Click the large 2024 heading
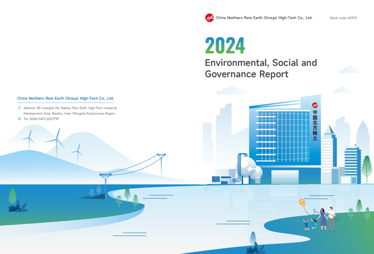This screenshot has width=374, height=254. click(x=225, y=46)
